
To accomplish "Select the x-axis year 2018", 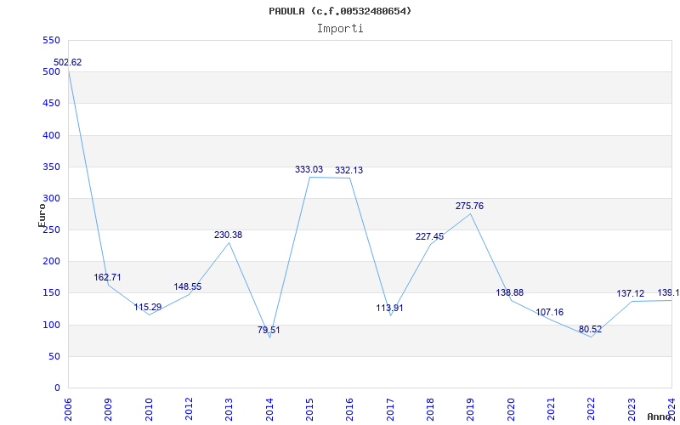I will click(x=430, y=409).
